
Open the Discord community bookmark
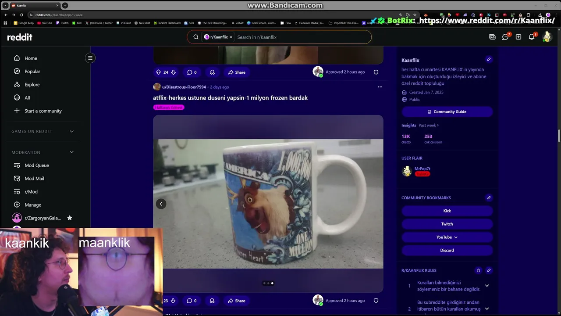pos(447,251)
